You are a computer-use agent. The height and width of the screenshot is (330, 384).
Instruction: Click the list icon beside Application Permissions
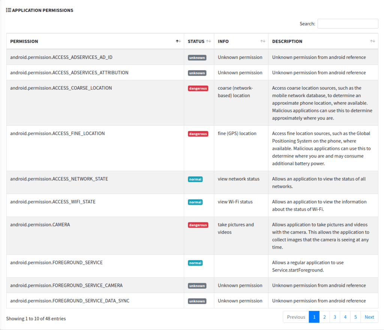tap(9, 10)
